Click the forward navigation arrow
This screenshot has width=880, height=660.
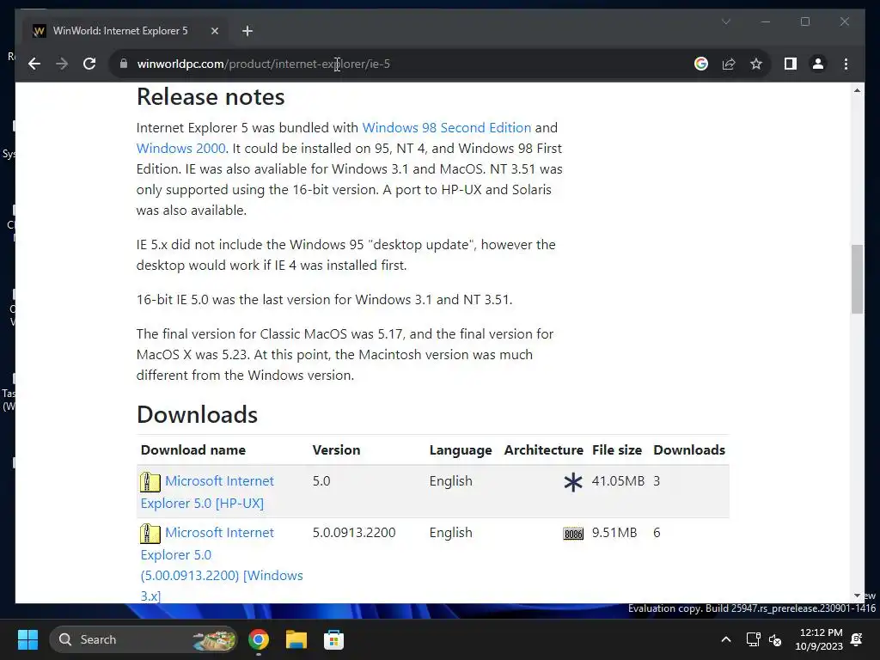62,64
